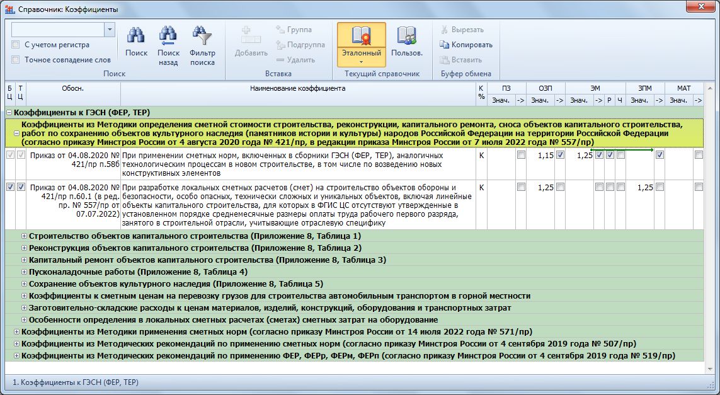Click the Добавить icon

point(251,36)
